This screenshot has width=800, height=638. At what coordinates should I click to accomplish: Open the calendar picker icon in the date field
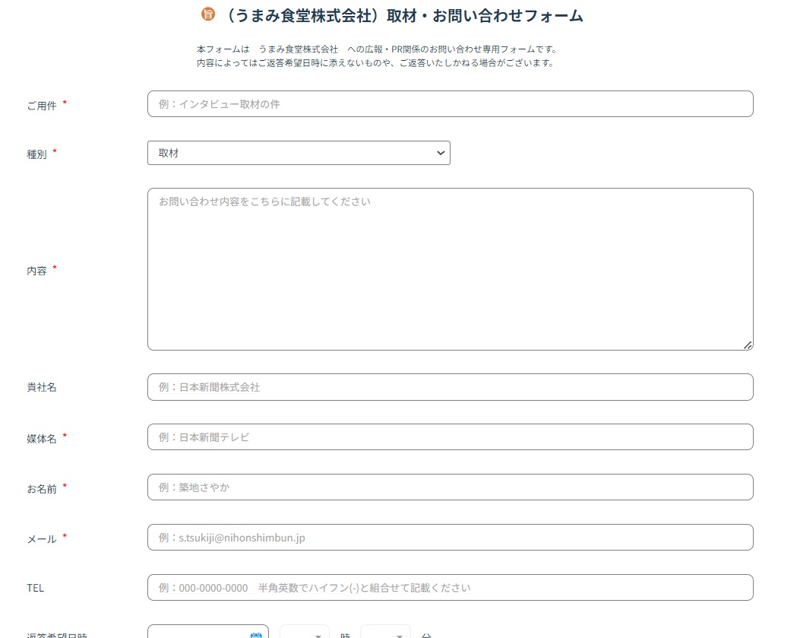point(255,634)
